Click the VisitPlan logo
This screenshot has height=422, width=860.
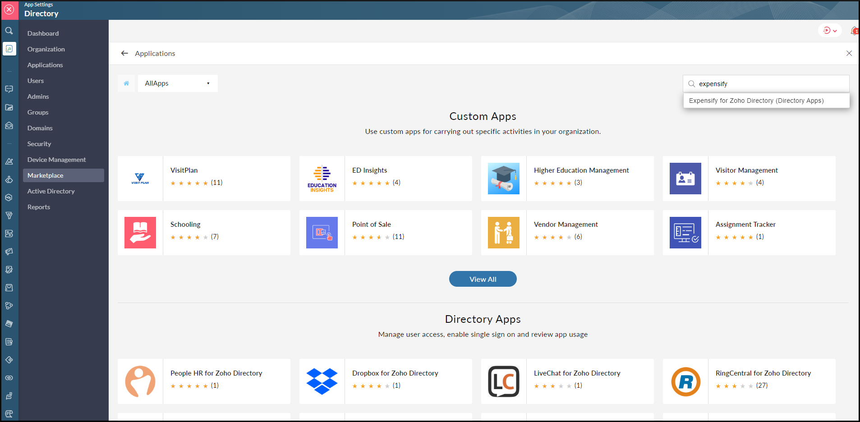[140, 179]
